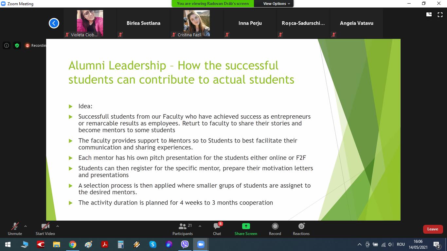Open View Options dropdown
447x251 pixels.
[x=277, y=4]
